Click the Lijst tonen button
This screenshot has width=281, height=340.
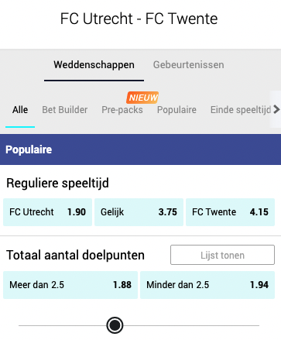(222, 255)
